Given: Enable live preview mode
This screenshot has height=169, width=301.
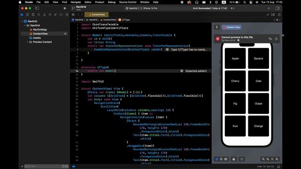Looking at the screenshot, I should click(217, 159).
